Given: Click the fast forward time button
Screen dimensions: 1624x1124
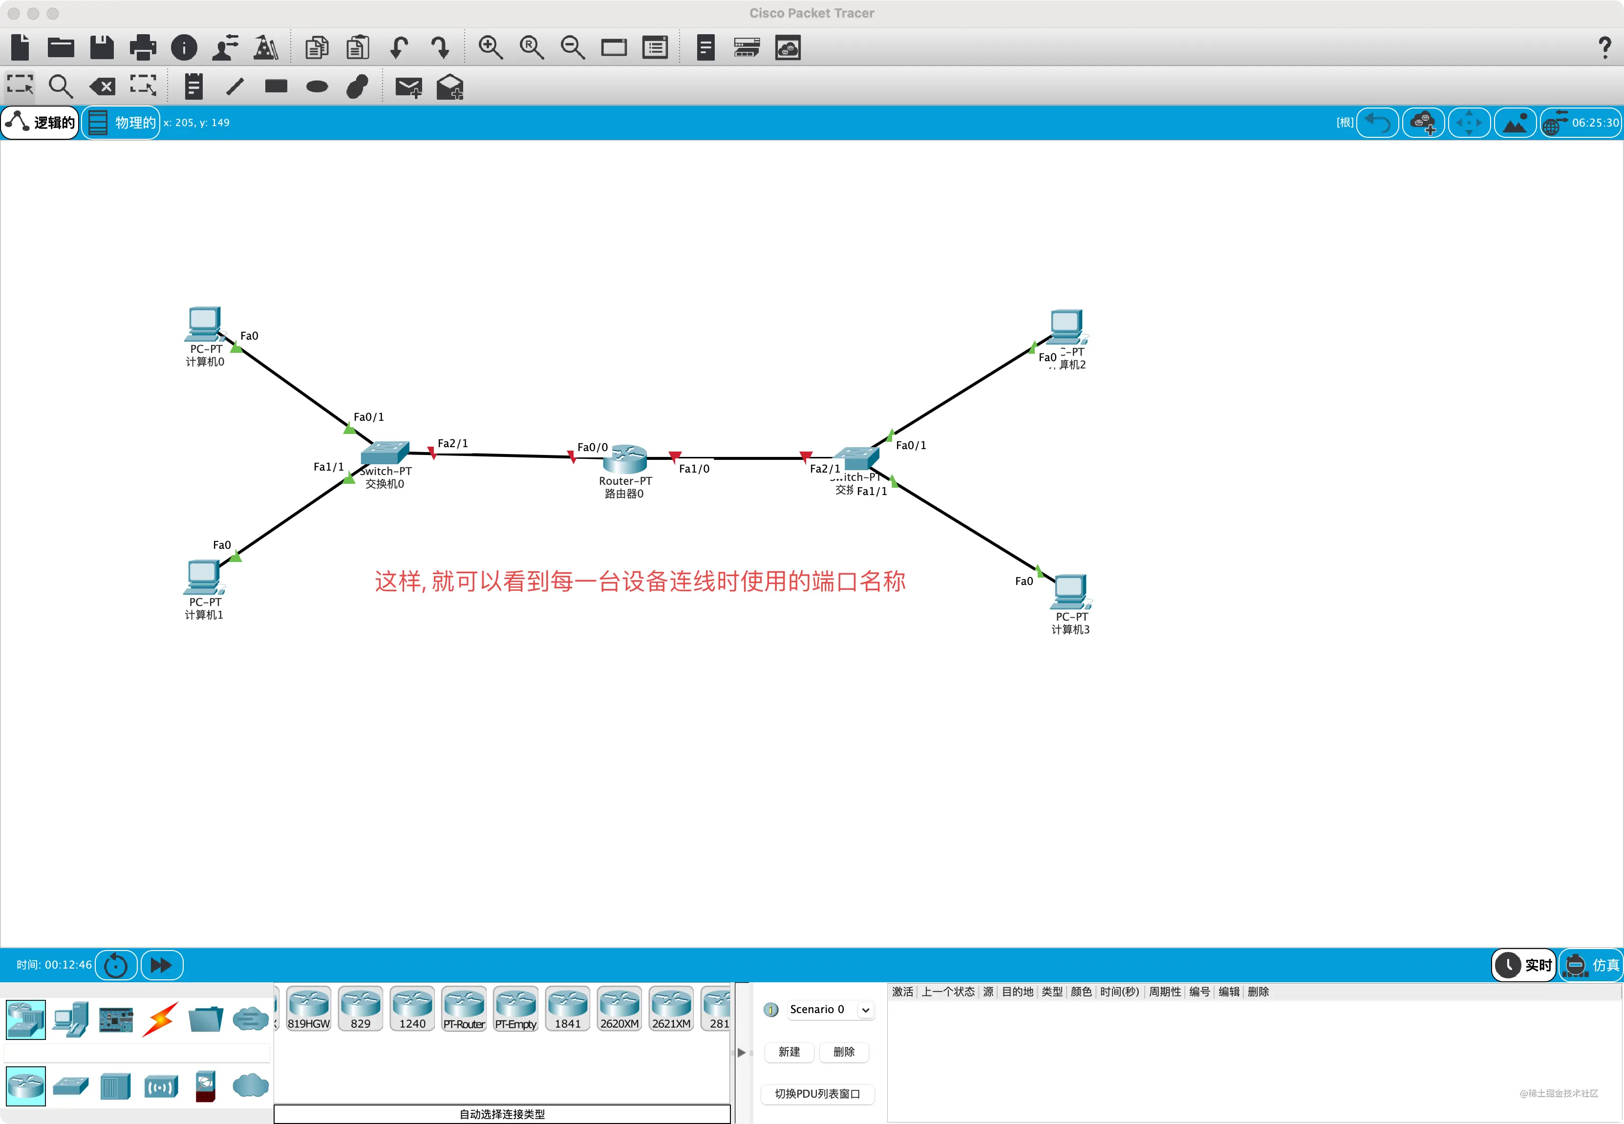Looking at the screenshot, I should [x=162, y=965].
